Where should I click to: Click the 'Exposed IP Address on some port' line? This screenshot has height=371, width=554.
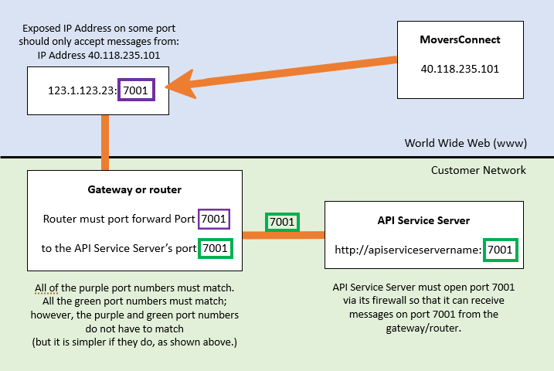[99, 29]
